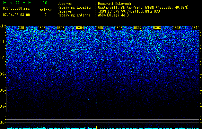The height and width of the screenshot is (129, 202).
Task: Click the 0.7 frequency axis label
Action: (x=3, y=106)
